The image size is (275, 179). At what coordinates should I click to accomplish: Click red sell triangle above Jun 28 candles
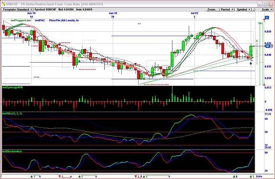pos(136,64)
